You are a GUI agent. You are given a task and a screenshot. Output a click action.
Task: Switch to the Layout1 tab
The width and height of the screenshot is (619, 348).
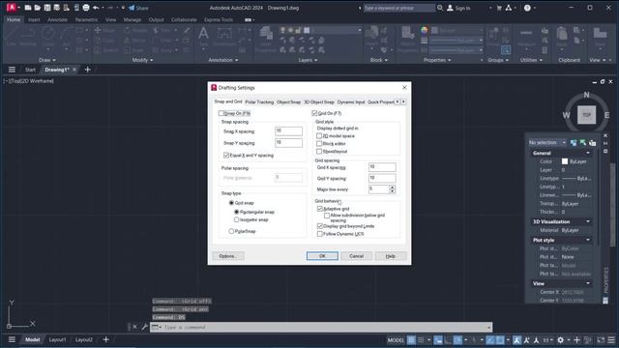tap(58, 339)
